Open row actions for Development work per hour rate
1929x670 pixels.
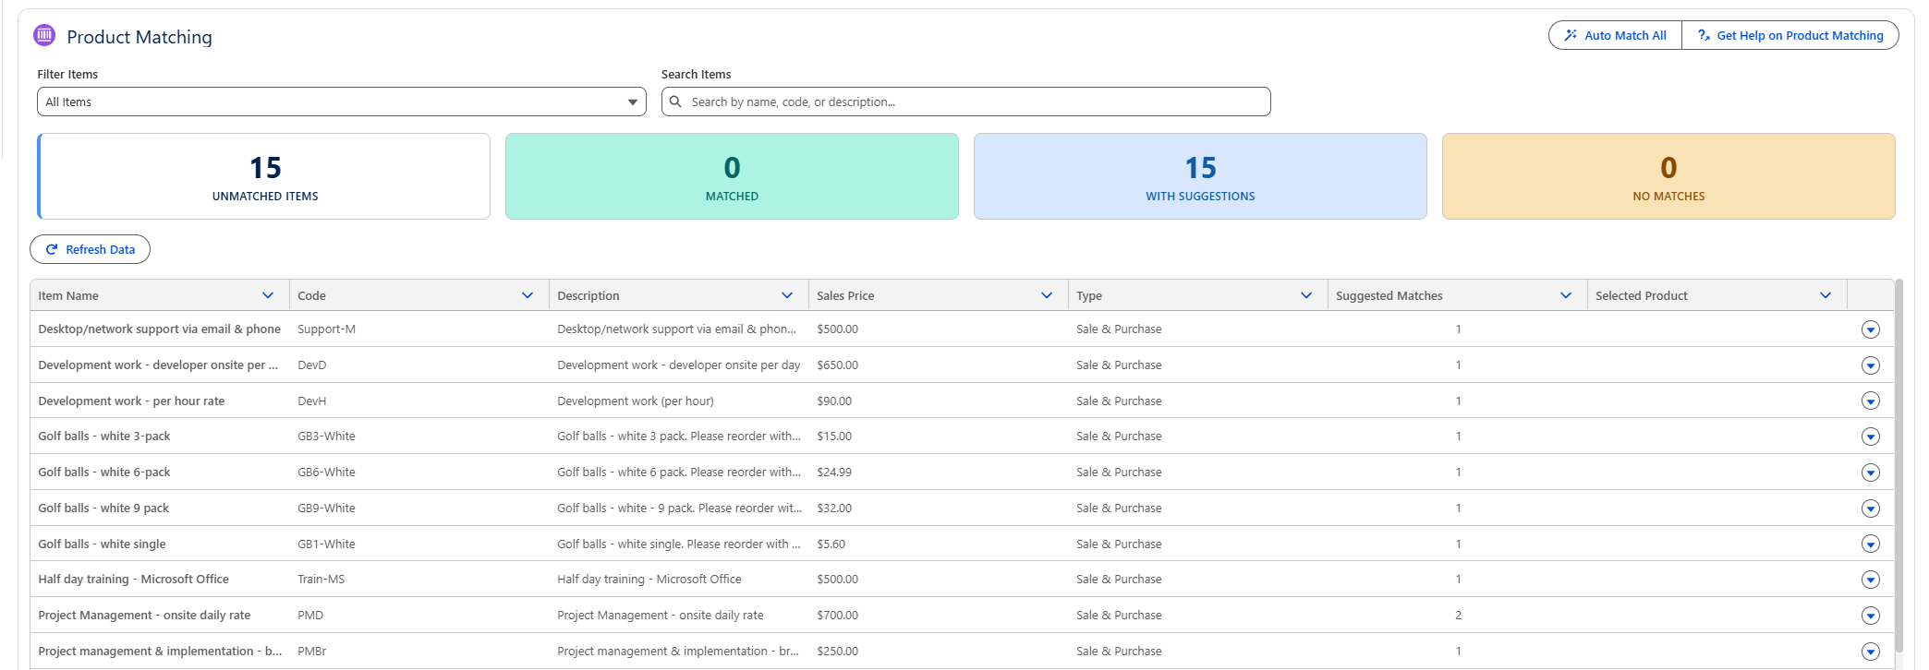point(1871,401)
